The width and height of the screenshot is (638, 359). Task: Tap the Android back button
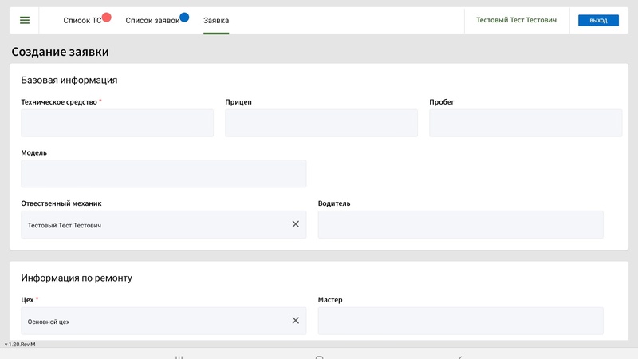pos(459,357)
